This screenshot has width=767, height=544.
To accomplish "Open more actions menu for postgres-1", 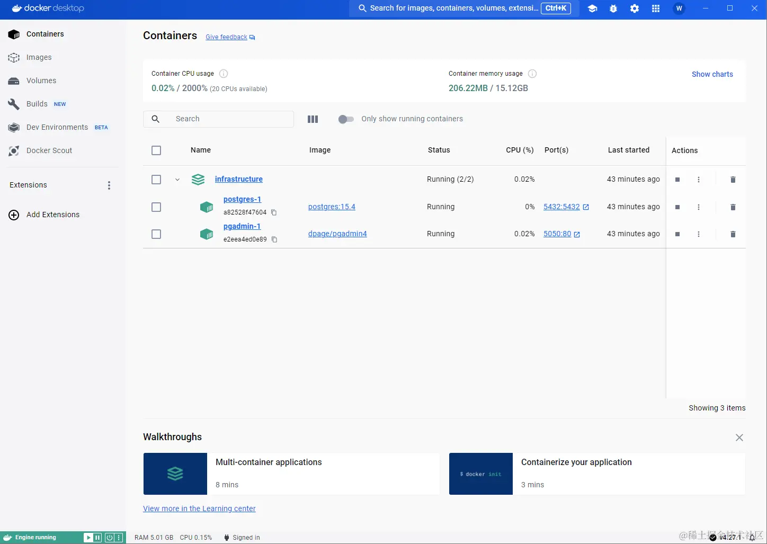I will click(699, 207).
